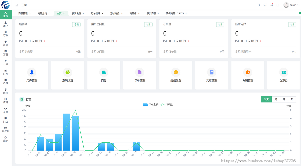The image size is (301, 166).
Task: Switch to the 系统设置 tab
Action: click(x=76, y=13)
